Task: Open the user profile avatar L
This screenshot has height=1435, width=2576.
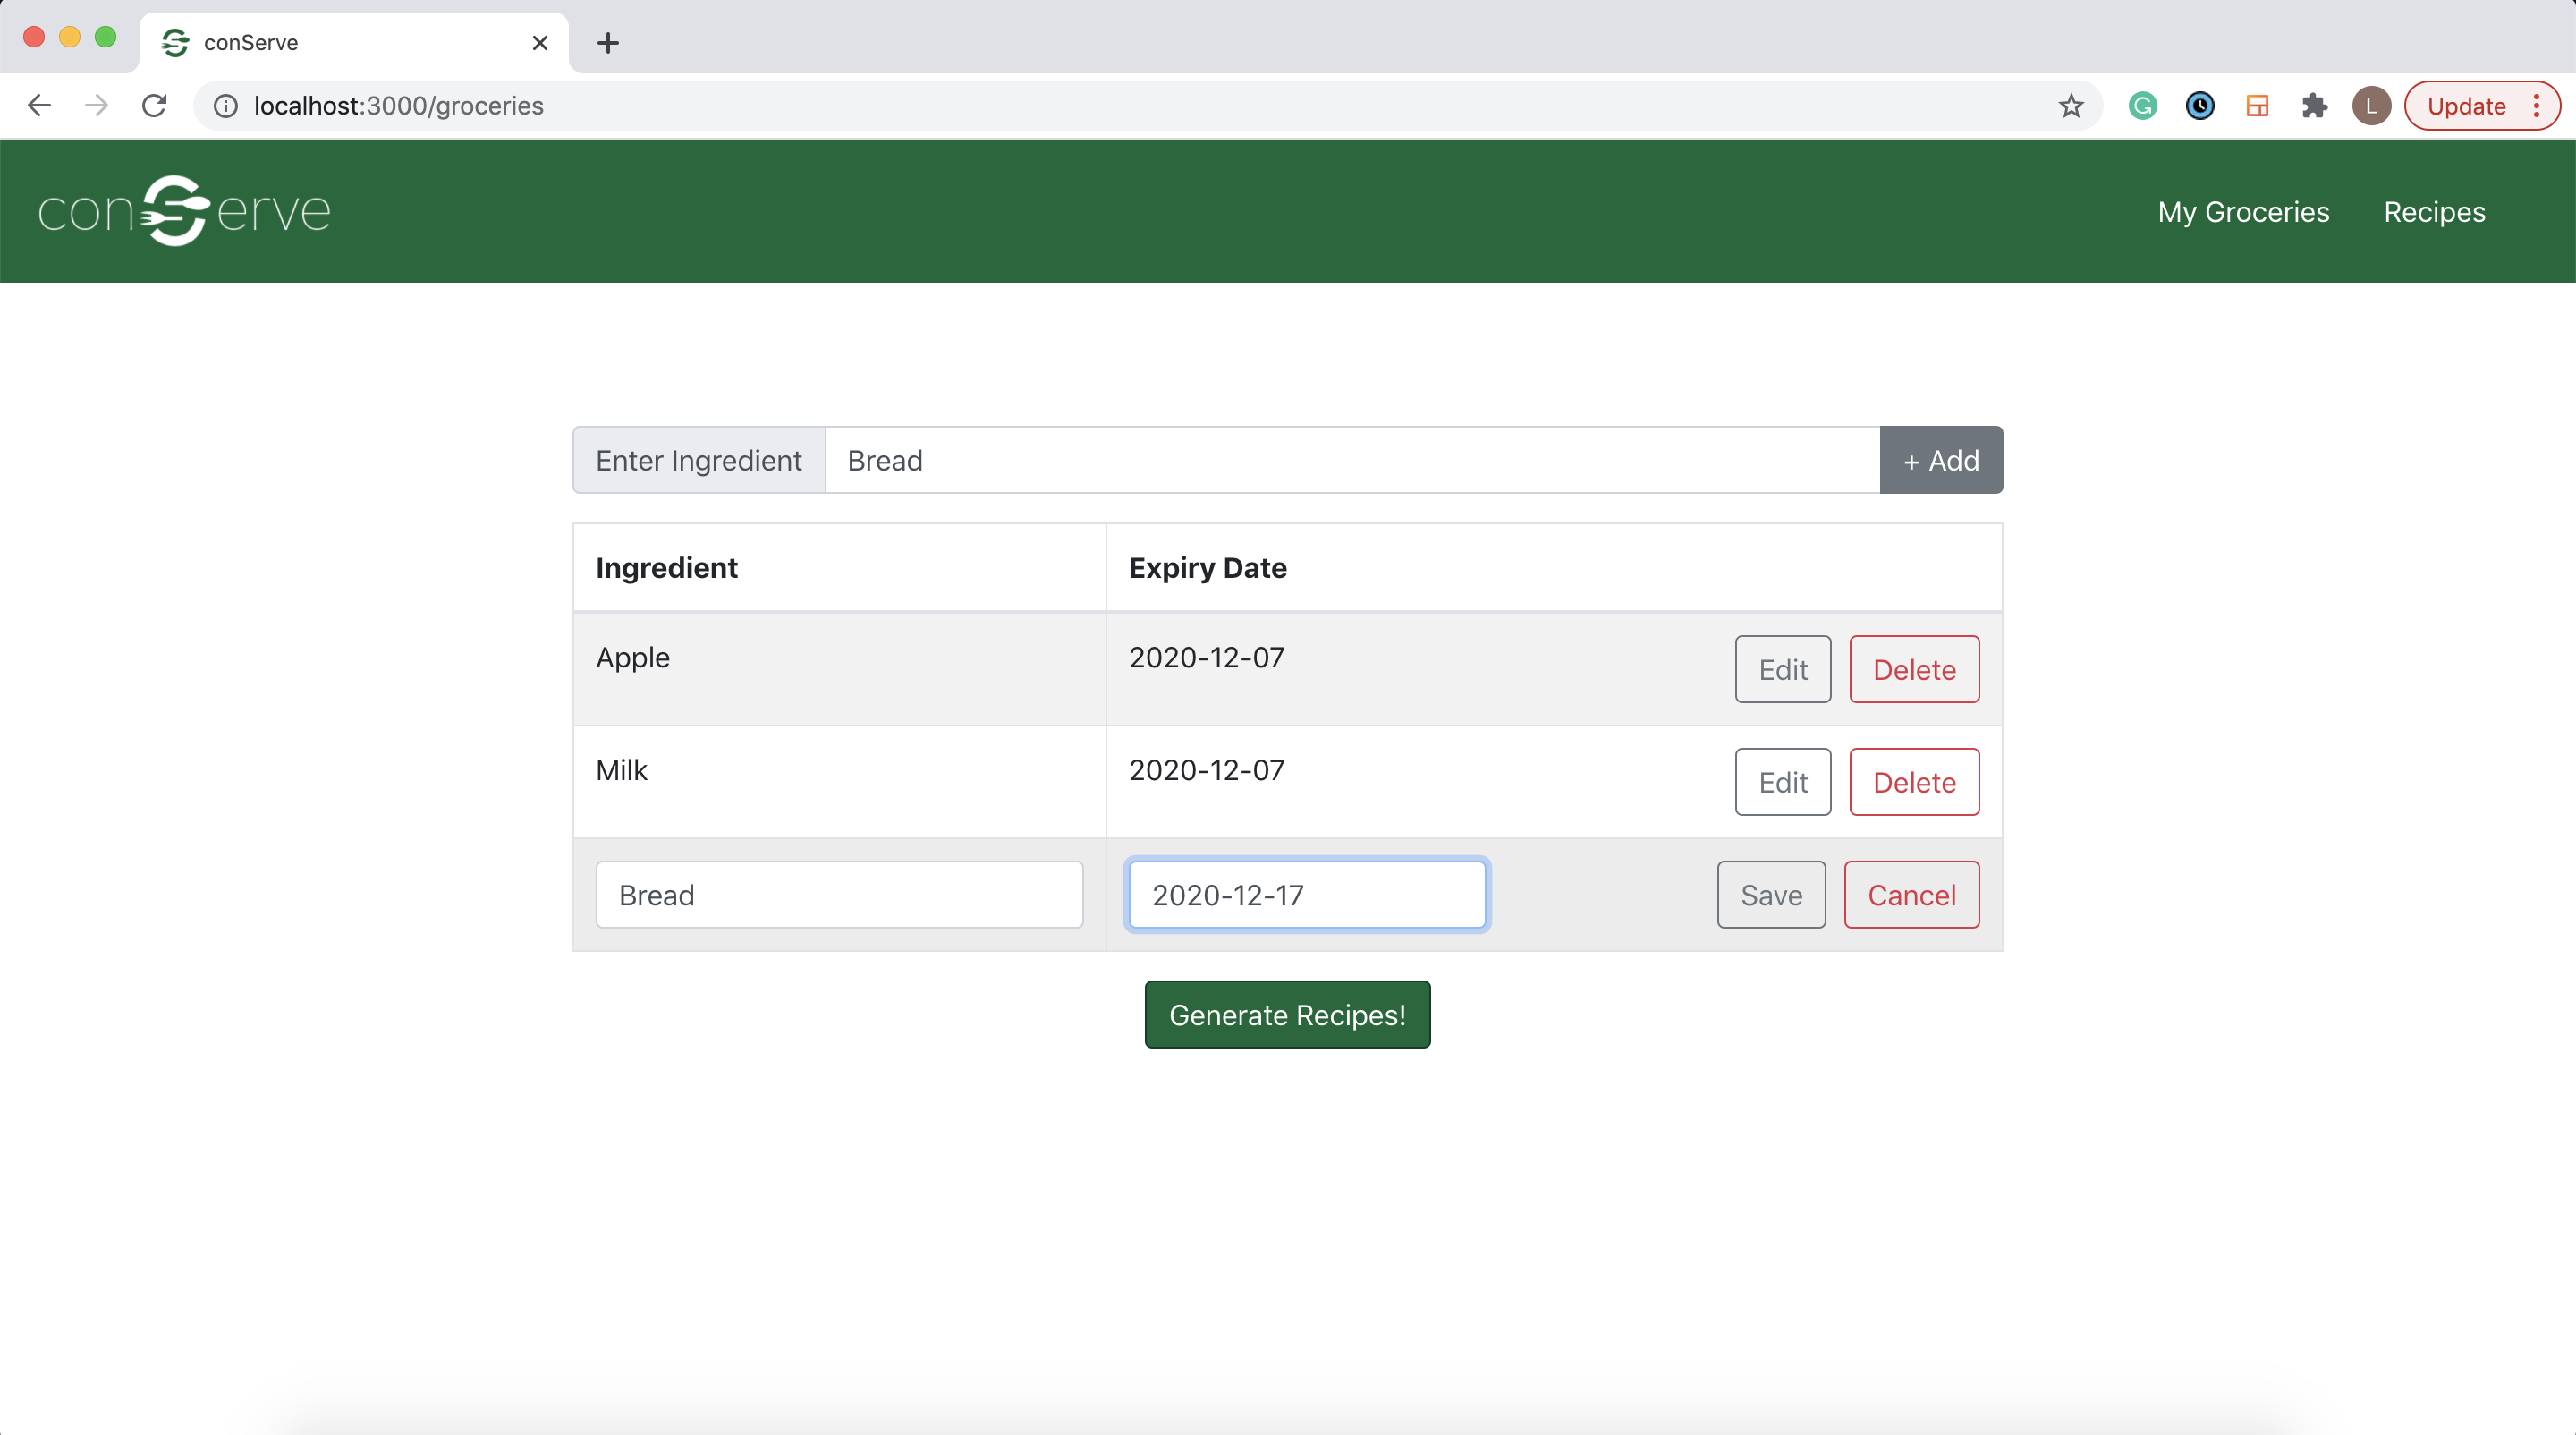Action: point(2370,106)
